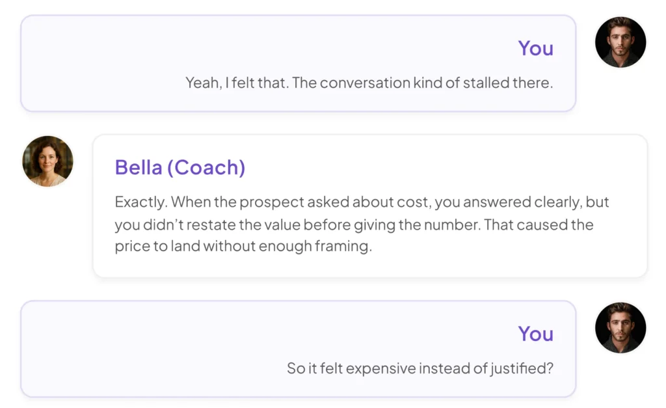This screenshot has width=666, height=408.
Task: Select the "So it felt expensive instead of justified?" text
Action: coord(420,368)
